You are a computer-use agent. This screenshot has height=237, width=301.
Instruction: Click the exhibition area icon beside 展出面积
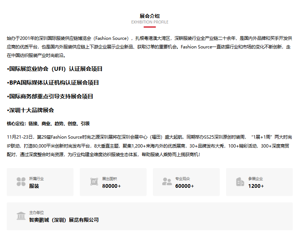coord(94,181)
